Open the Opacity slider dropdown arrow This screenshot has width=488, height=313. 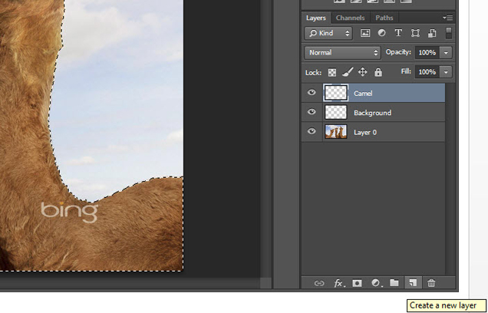click(x=446, y=53)
